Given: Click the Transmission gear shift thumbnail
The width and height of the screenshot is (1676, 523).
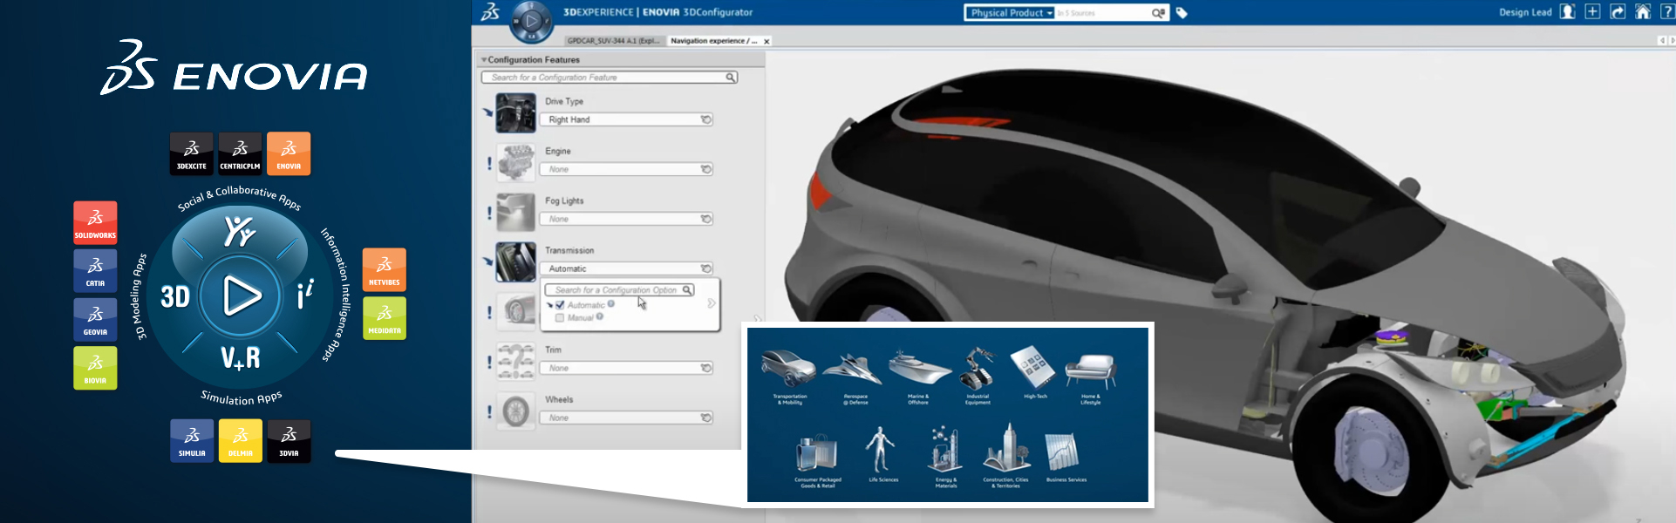Looking at the screenshot, I should [x=515, y=261].
